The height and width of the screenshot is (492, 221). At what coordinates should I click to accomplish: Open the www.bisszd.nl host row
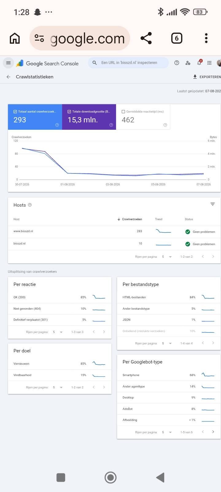114,232
